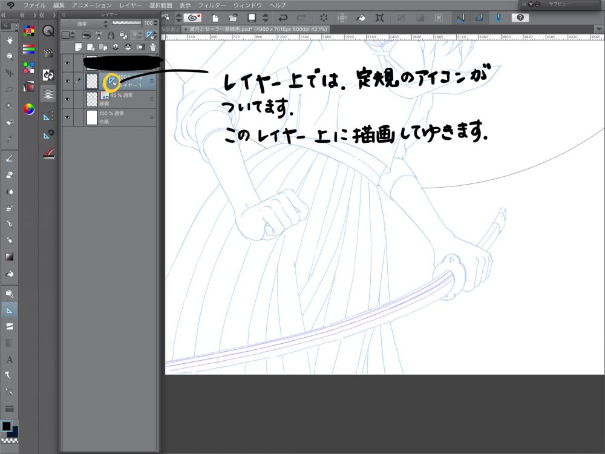Screen dimensions: 605x454
Task: Open レイヤー menu
Action: (x=130, y=5)
